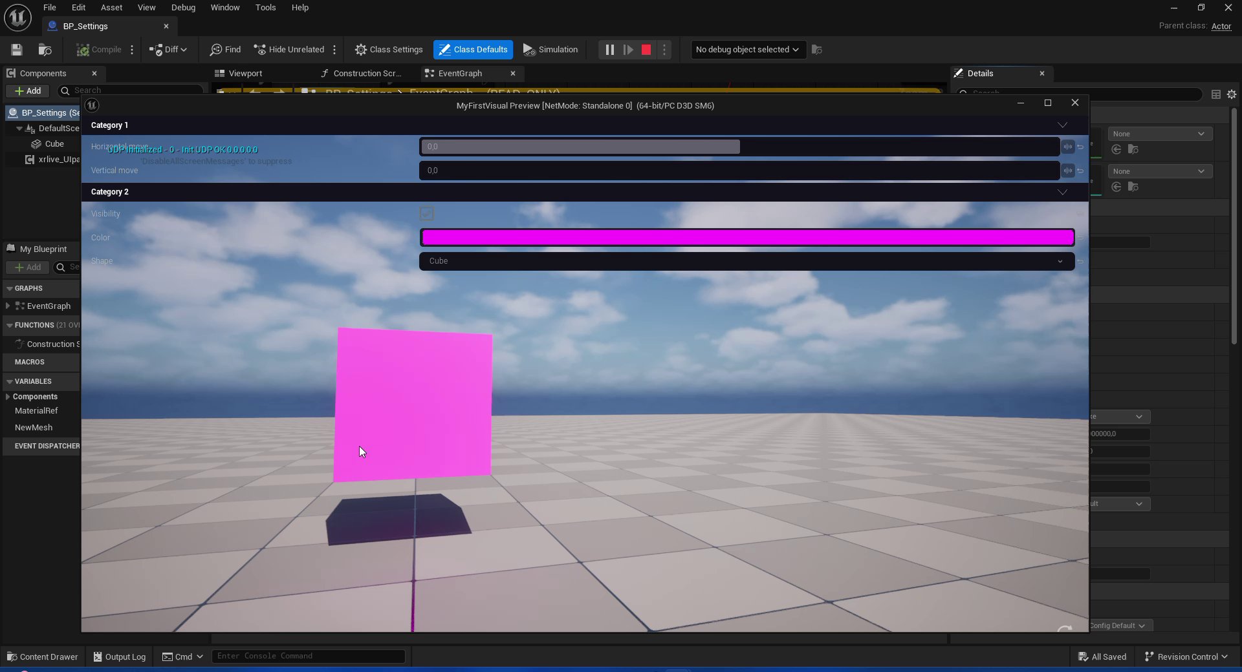Collapse the VARIABLES section
This screenshot has height=672, width=1242.
pos(10,382)
